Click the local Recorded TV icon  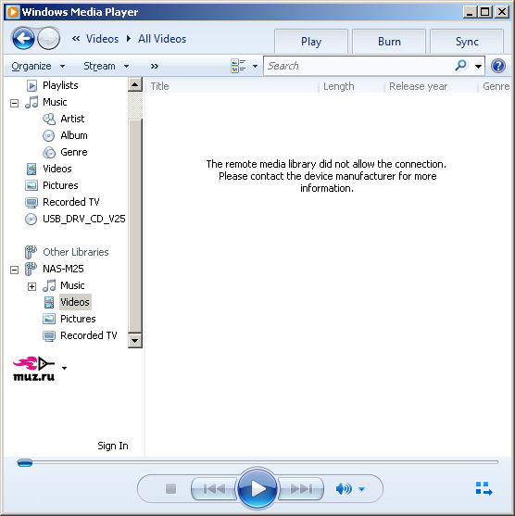coord(31,202)
